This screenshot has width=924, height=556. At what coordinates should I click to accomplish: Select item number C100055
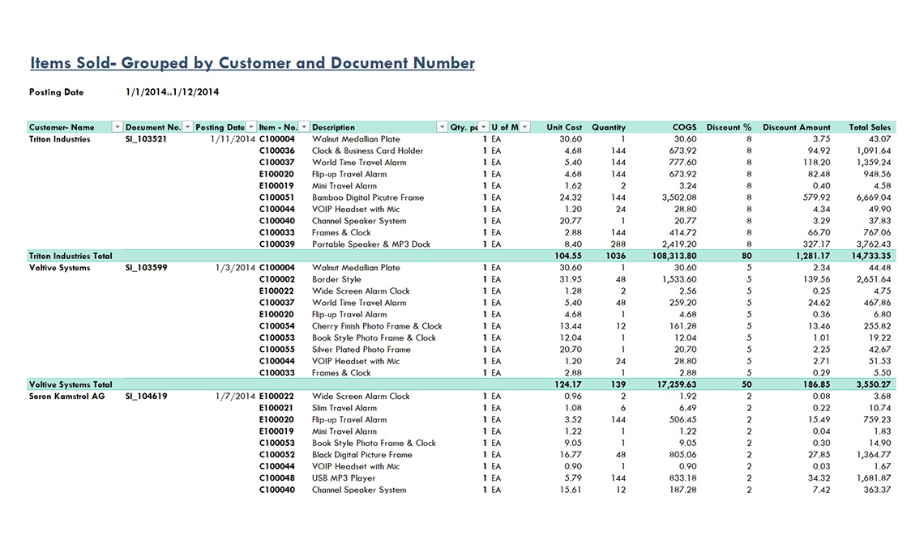[277, 350]
